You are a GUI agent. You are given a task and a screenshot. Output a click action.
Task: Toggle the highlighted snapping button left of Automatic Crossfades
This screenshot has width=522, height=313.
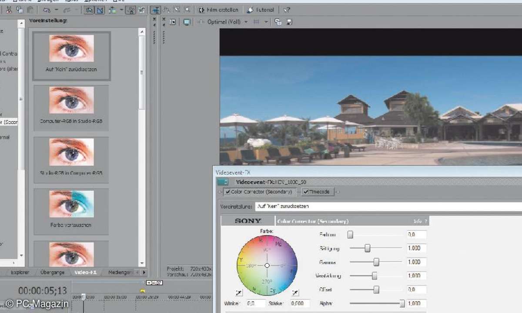tap(89, 10)
